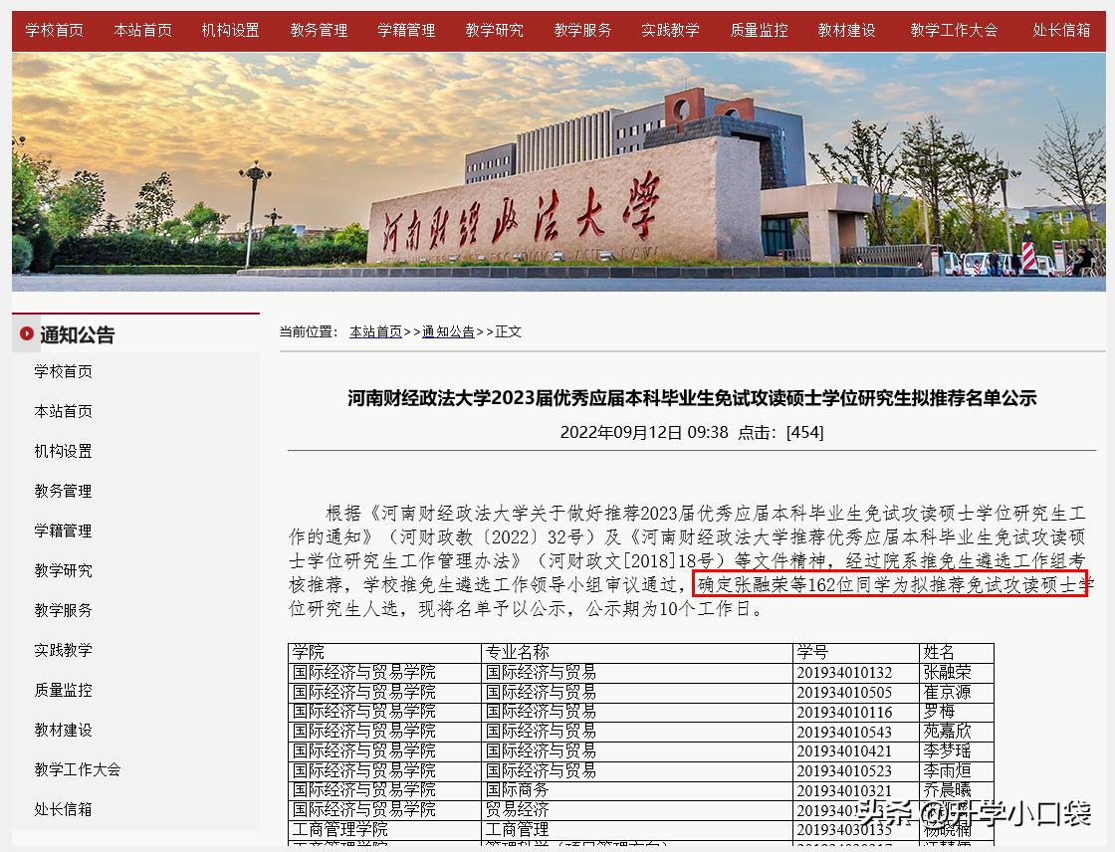Open 本站首页 in top navigation bar
1115x852 pixels.
tap(143, 31)
